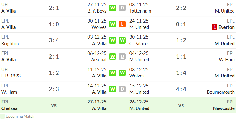
Task: Open the A. Villa 2:1 Arsenal score
Action: (x=54, y=56)
